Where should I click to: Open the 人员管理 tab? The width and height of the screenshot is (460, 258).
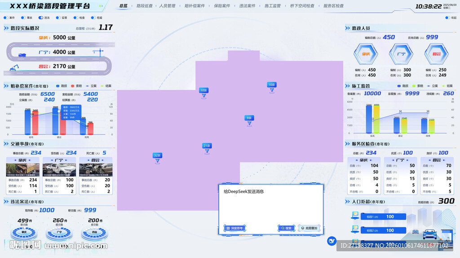167,6
